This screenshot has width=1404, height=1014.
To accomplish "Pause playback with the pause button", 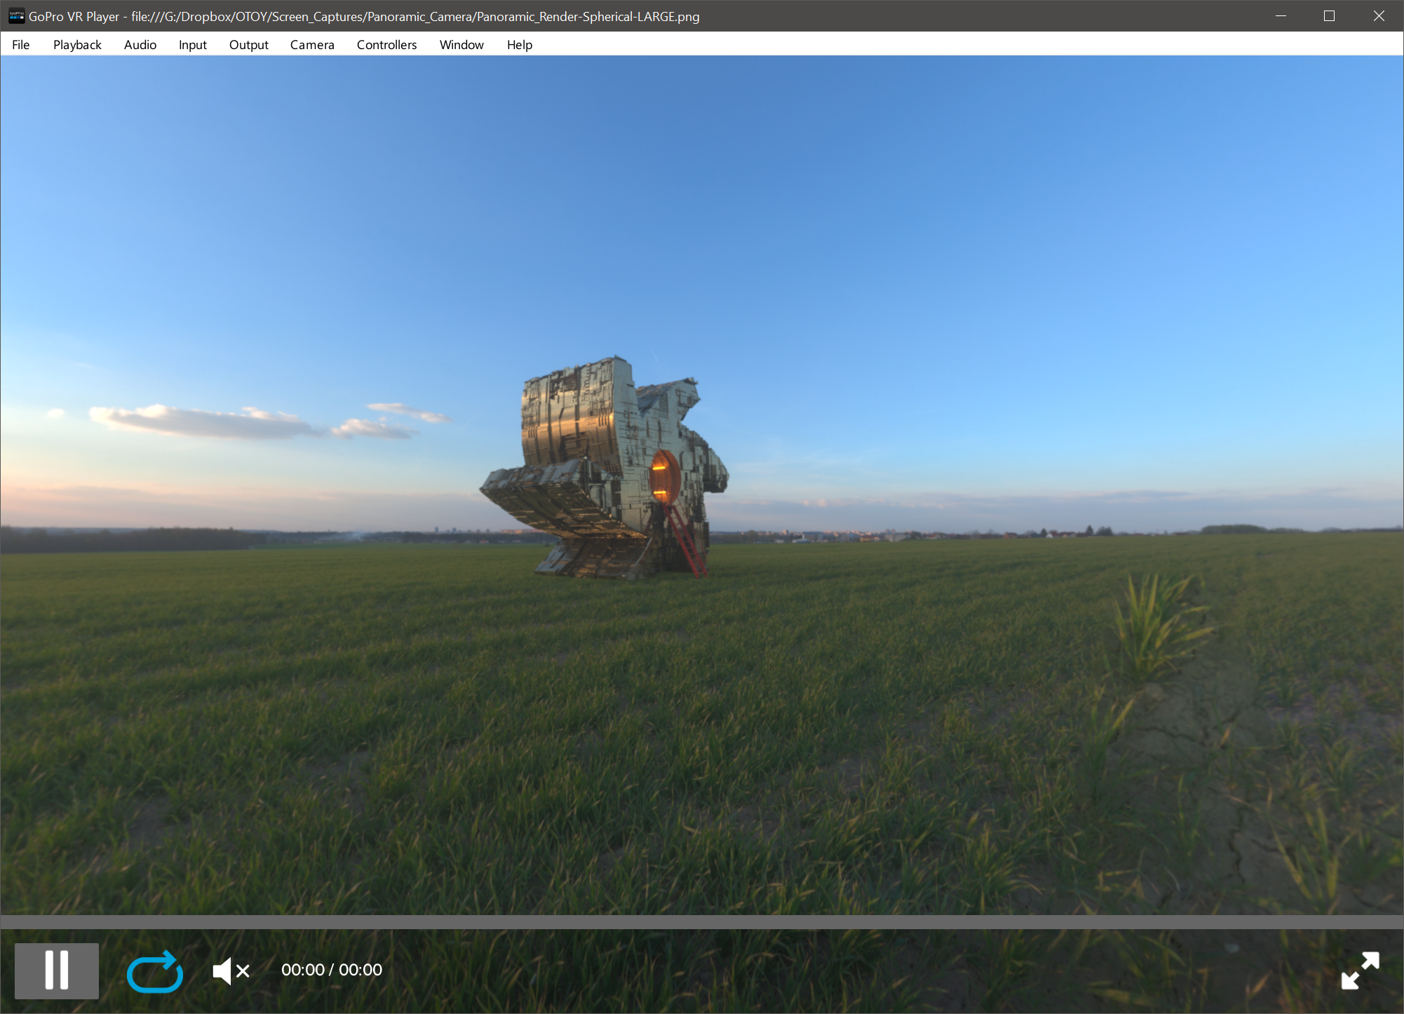I will point(57,971).
